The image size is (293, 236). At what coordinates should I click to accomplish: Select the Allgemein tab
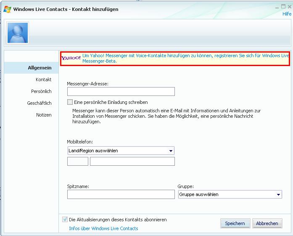pyautogui.click(x=40, y=68)
